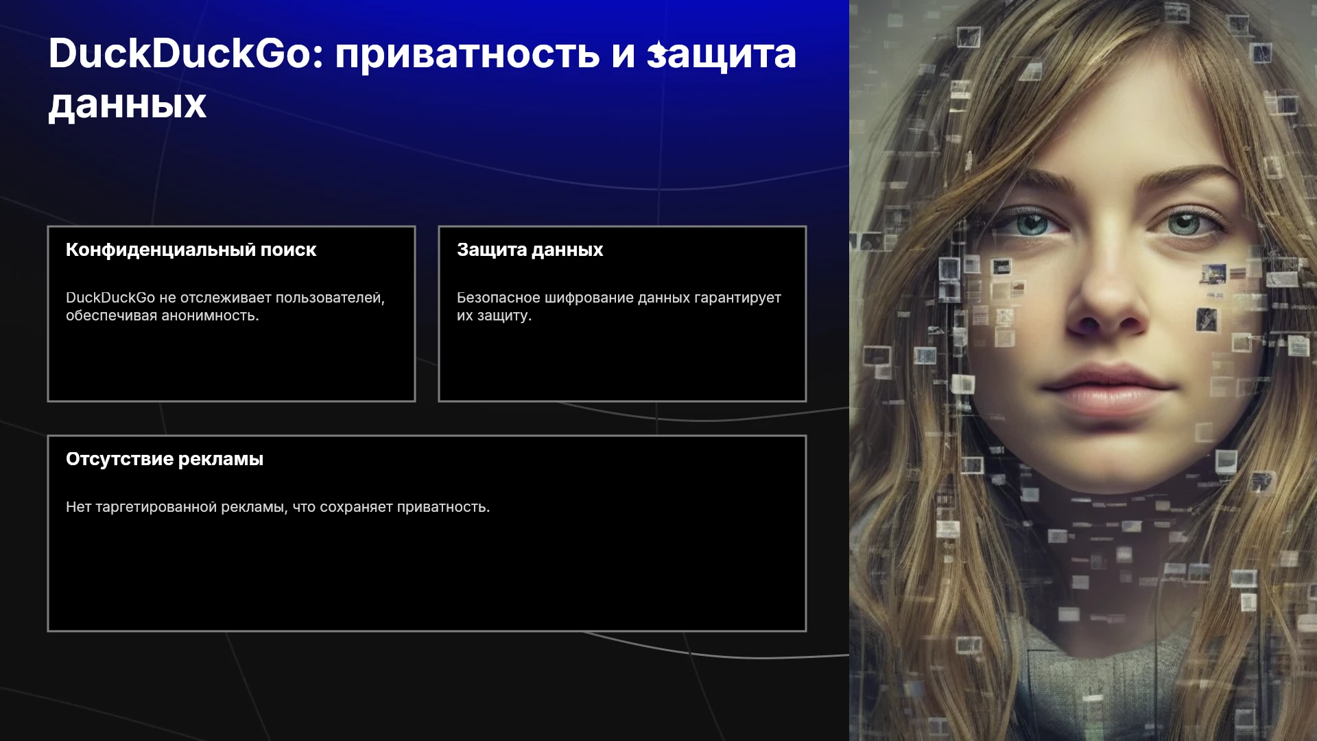This screenshot has height=741, width=1317.
Task: Click blue gradient background between title and cards
Action: click(x=425, y=178)
